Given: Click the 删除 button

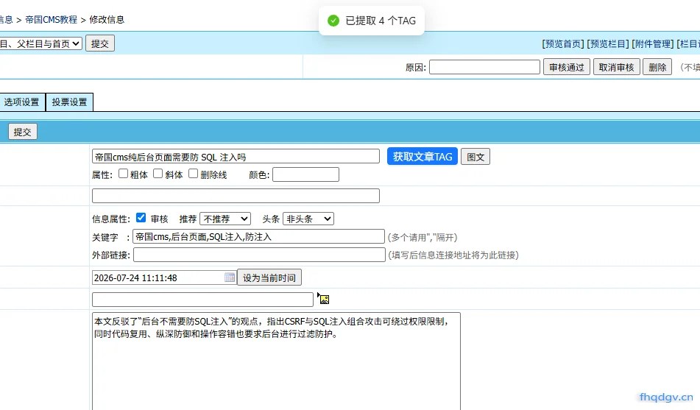Looking at the screenshot, I should click(x=657, y=67).
